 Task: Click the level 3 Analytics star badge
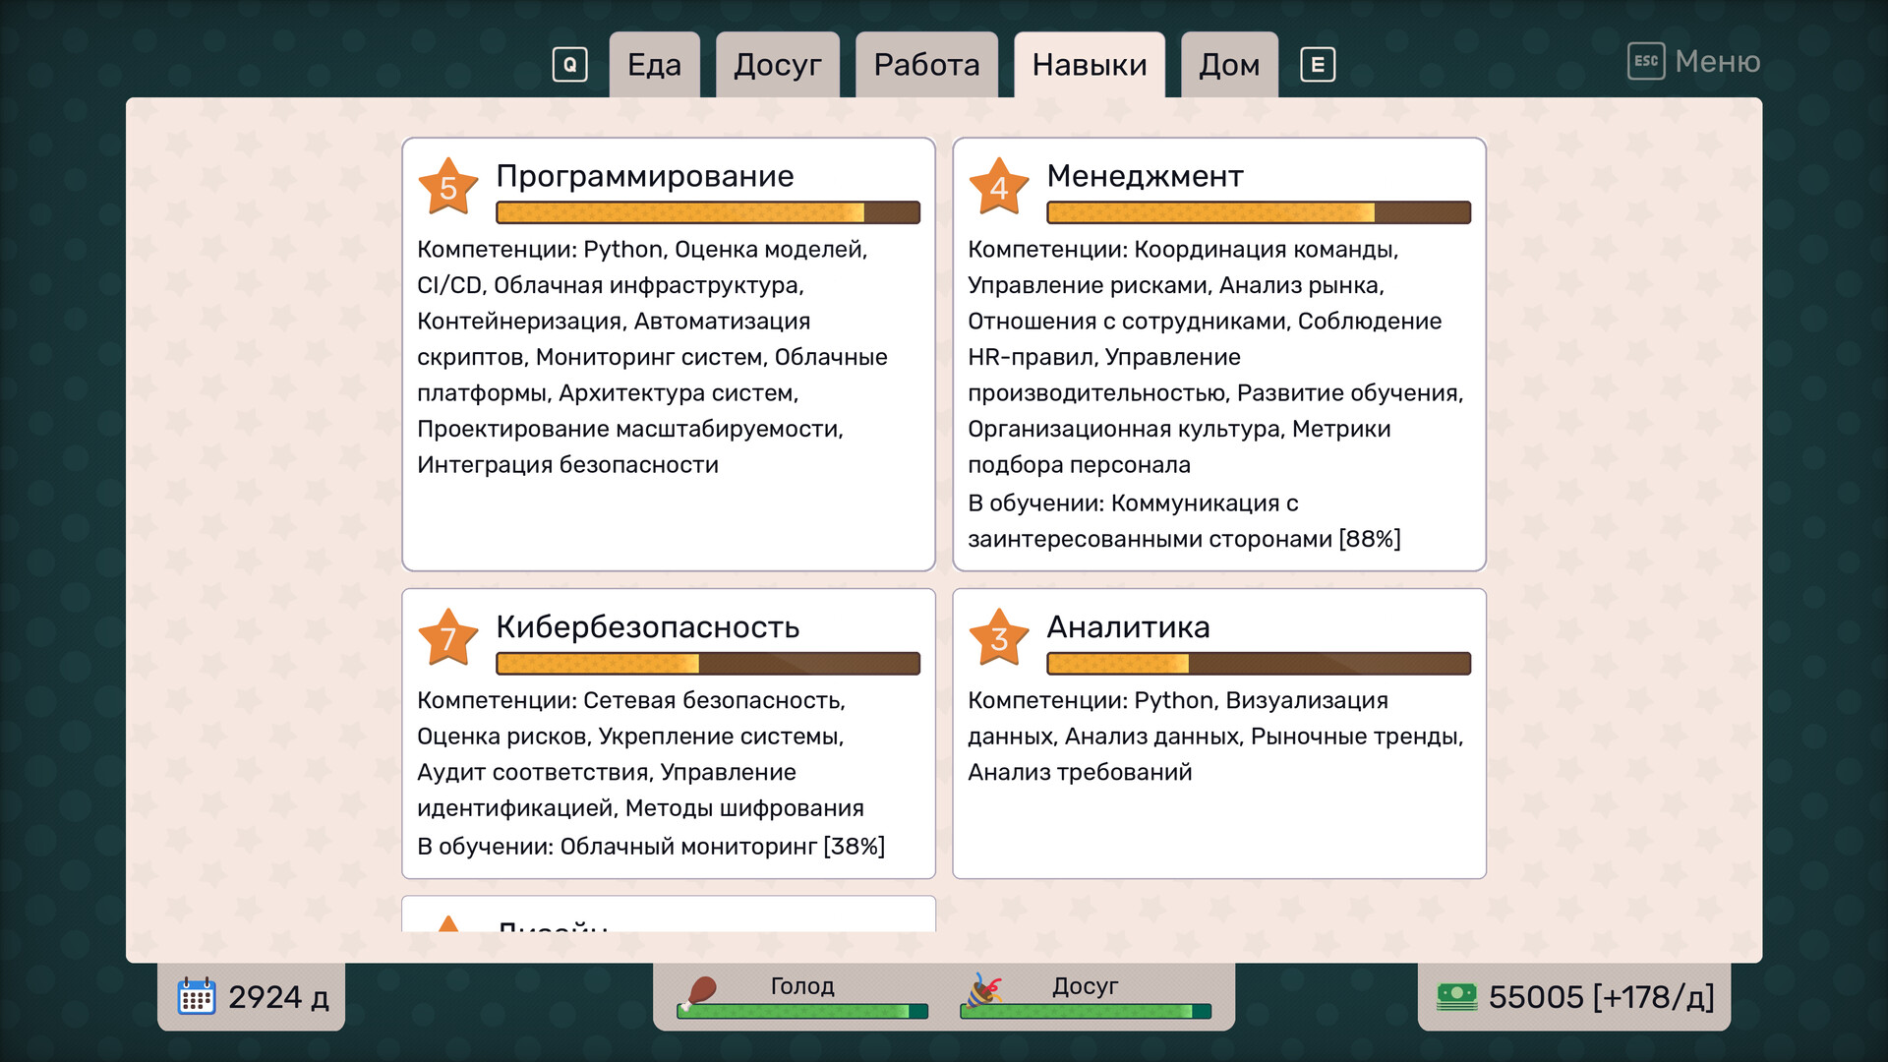click(x=998, y=638)
